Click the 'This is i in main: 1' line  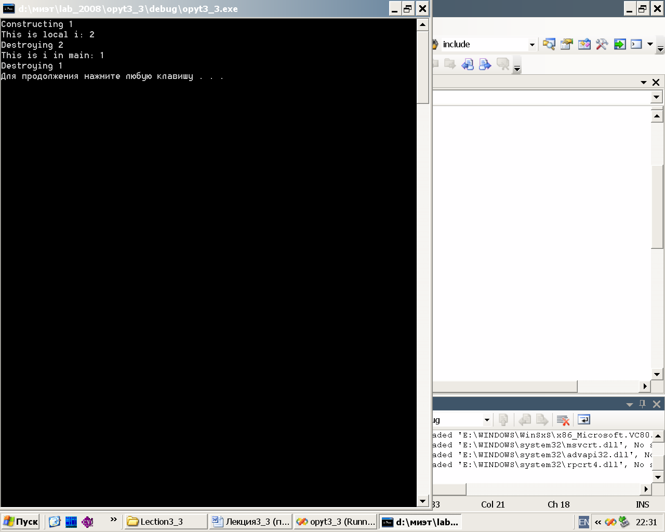tap(52, 55)
